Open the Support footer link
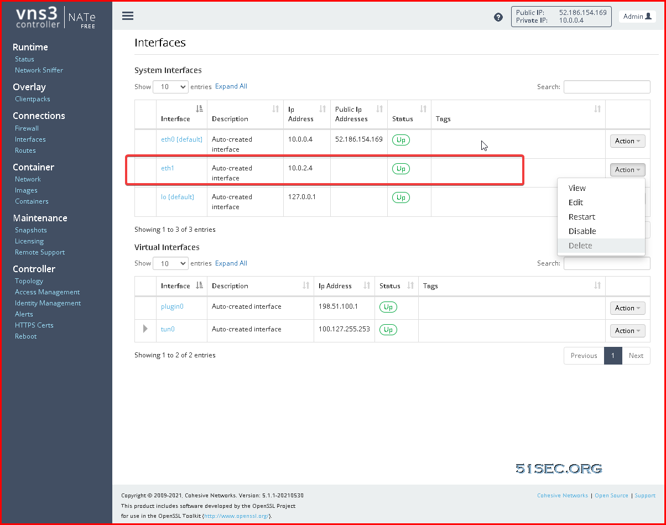 click(645, 496)
